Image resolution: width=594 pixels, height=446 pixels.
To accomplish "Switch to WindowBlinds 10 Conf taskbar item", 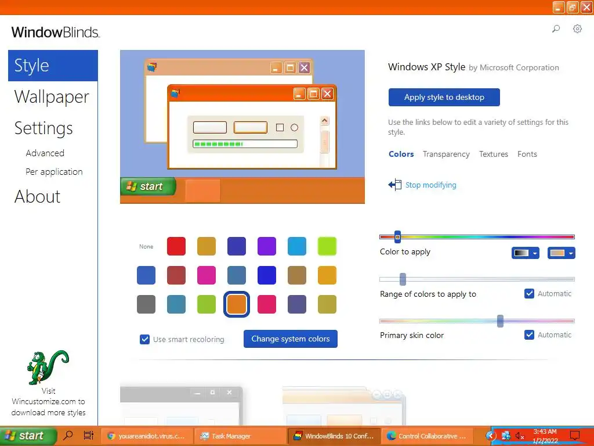I will (x=334, y=436).
